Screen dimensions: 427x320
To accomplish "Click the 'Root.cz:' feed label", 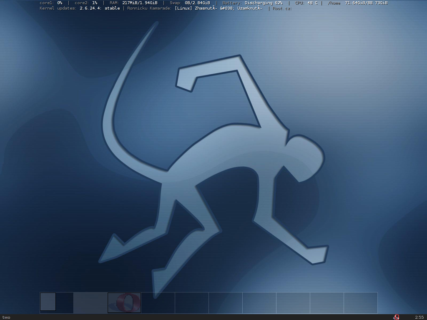I will coord(282,8).
